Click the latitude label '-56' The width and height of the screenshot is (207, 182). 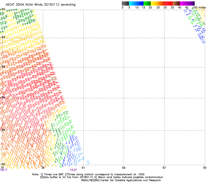point(3,97)
